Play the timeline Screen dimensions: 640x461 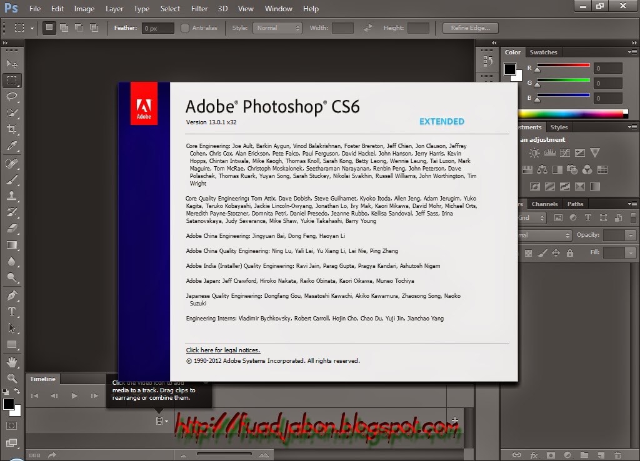[74, 396]
